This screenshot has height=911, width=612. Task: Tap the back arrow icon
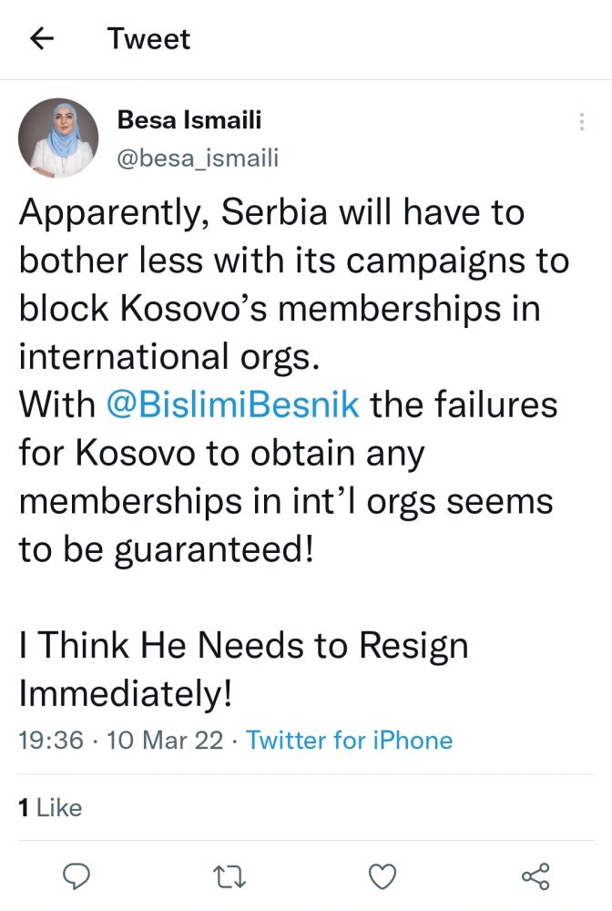point(42,38)
